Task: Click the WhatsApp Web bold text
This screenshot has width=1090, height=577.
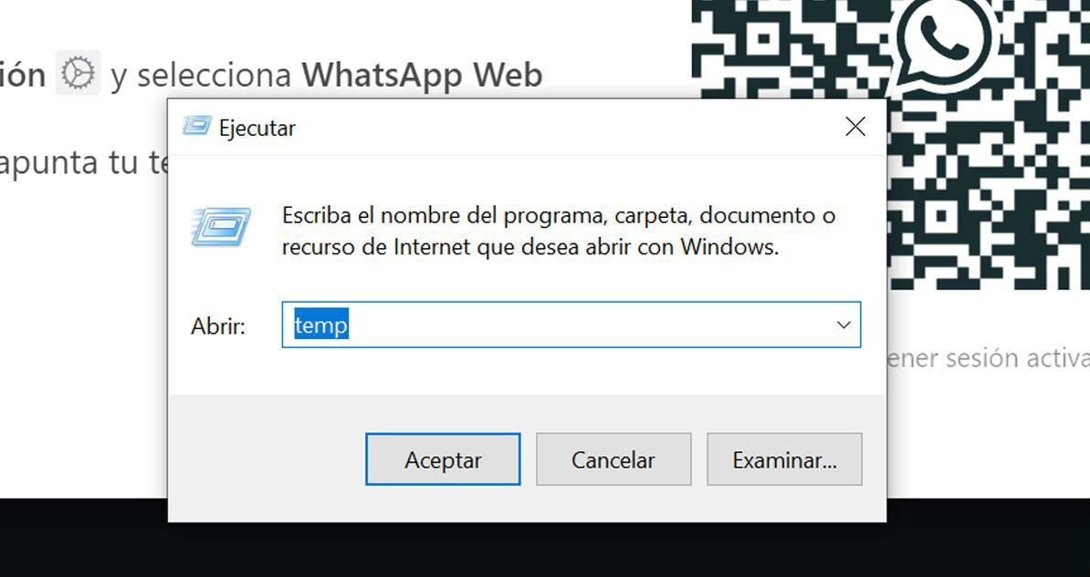Action: pos(422,75)
